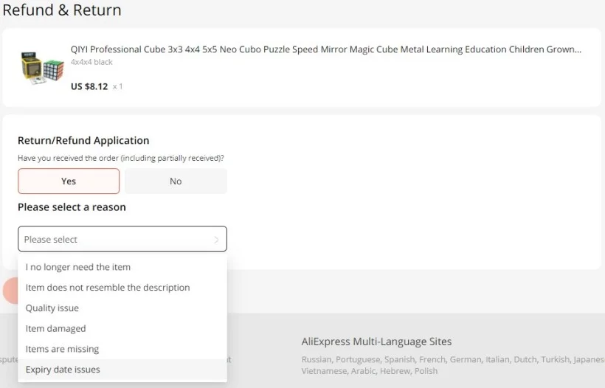Open the Spanish language site link
This screenshot has width=605, height=388.
point(399,359)
